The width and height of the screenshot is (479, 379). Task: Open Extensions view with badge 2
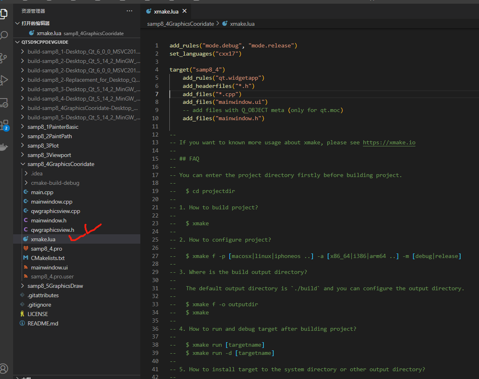(x=4, y=125)
